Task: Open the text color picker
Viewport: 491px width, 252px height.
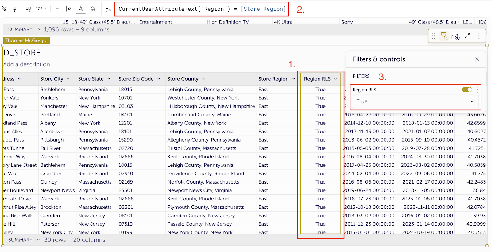Action: pos(81,9)
